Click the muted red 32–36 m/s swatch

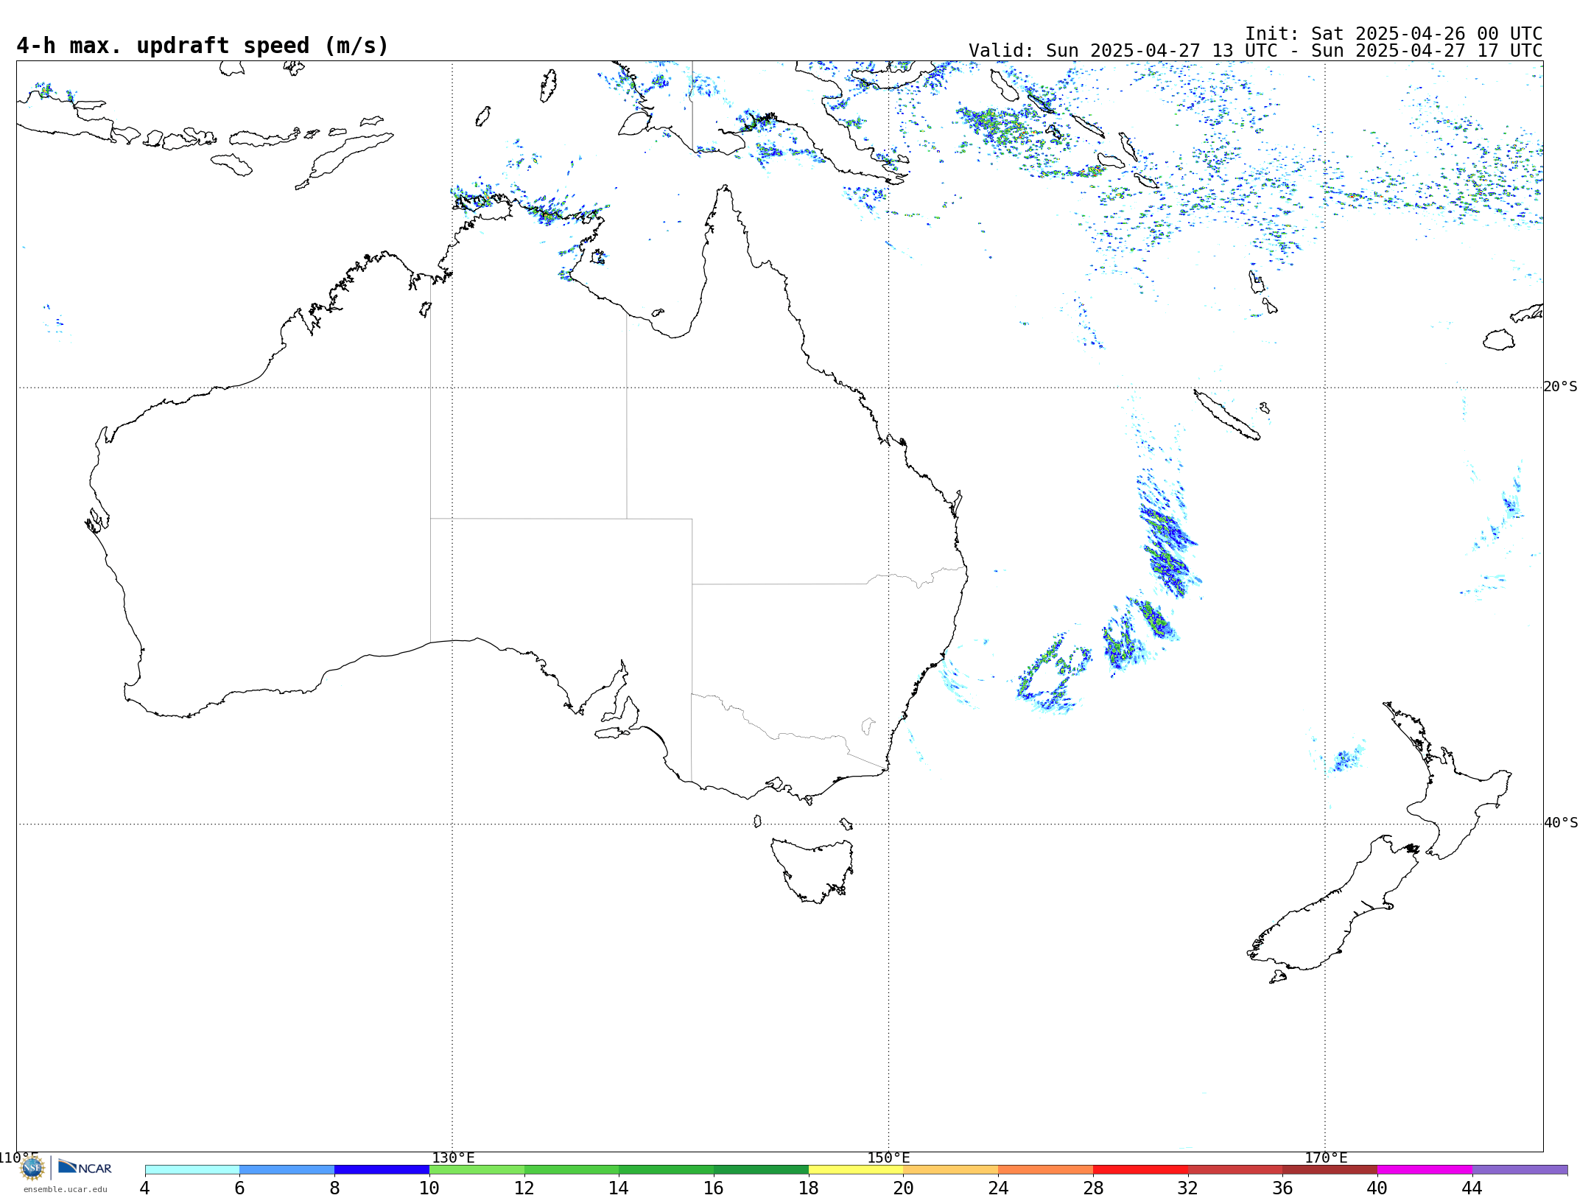1235,1170
